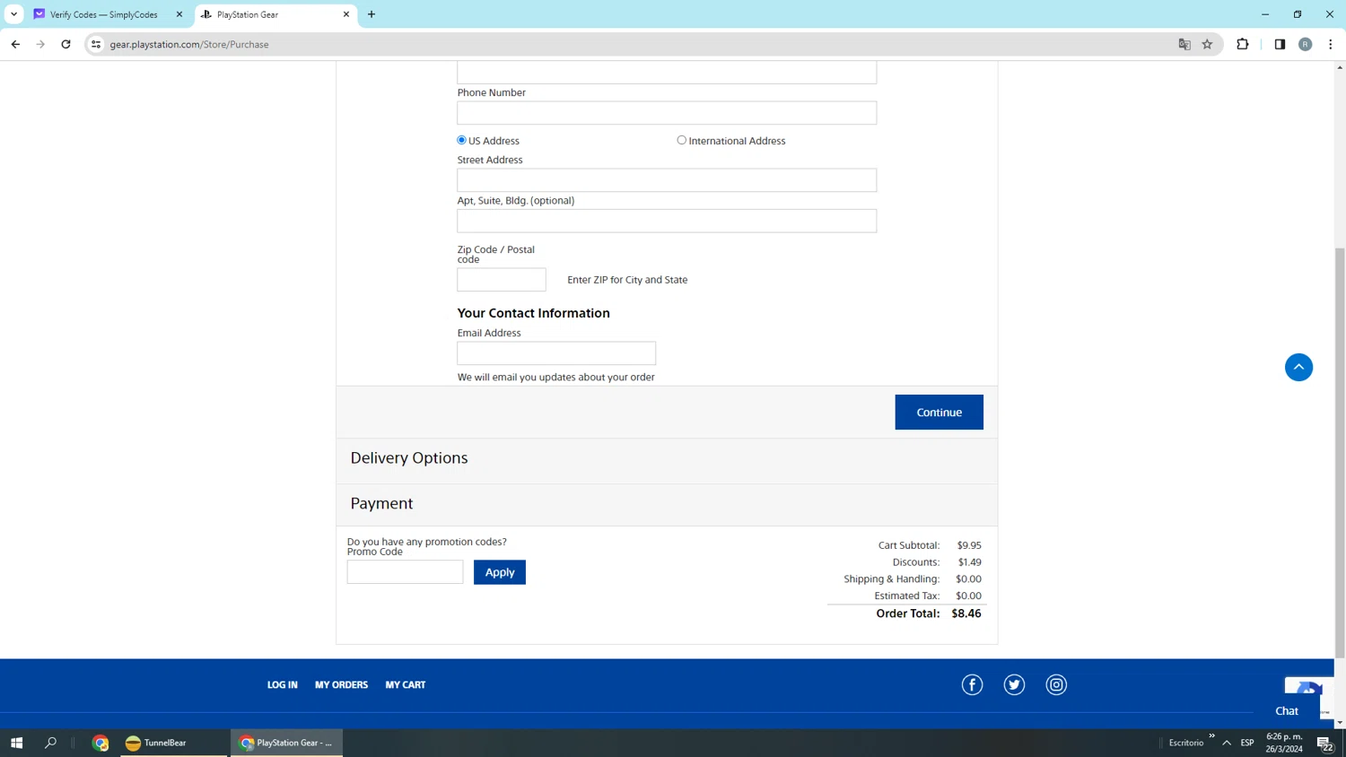
Task: Open TunnelBear from the taskbar
Action: (x=157, y=742)
